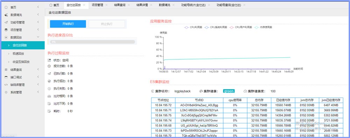
Task: Switch to the 数据清洗 tab
Action: coord(164,5)
